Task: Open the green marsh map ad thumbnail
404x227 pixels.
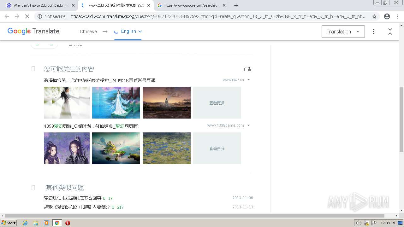Action: pyautogui.click(x=167, y=148)
